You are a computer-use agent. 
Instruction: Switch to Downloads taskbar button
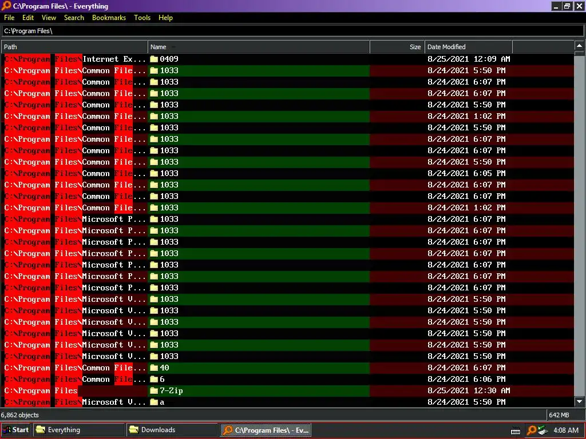(x=172, y=430)
